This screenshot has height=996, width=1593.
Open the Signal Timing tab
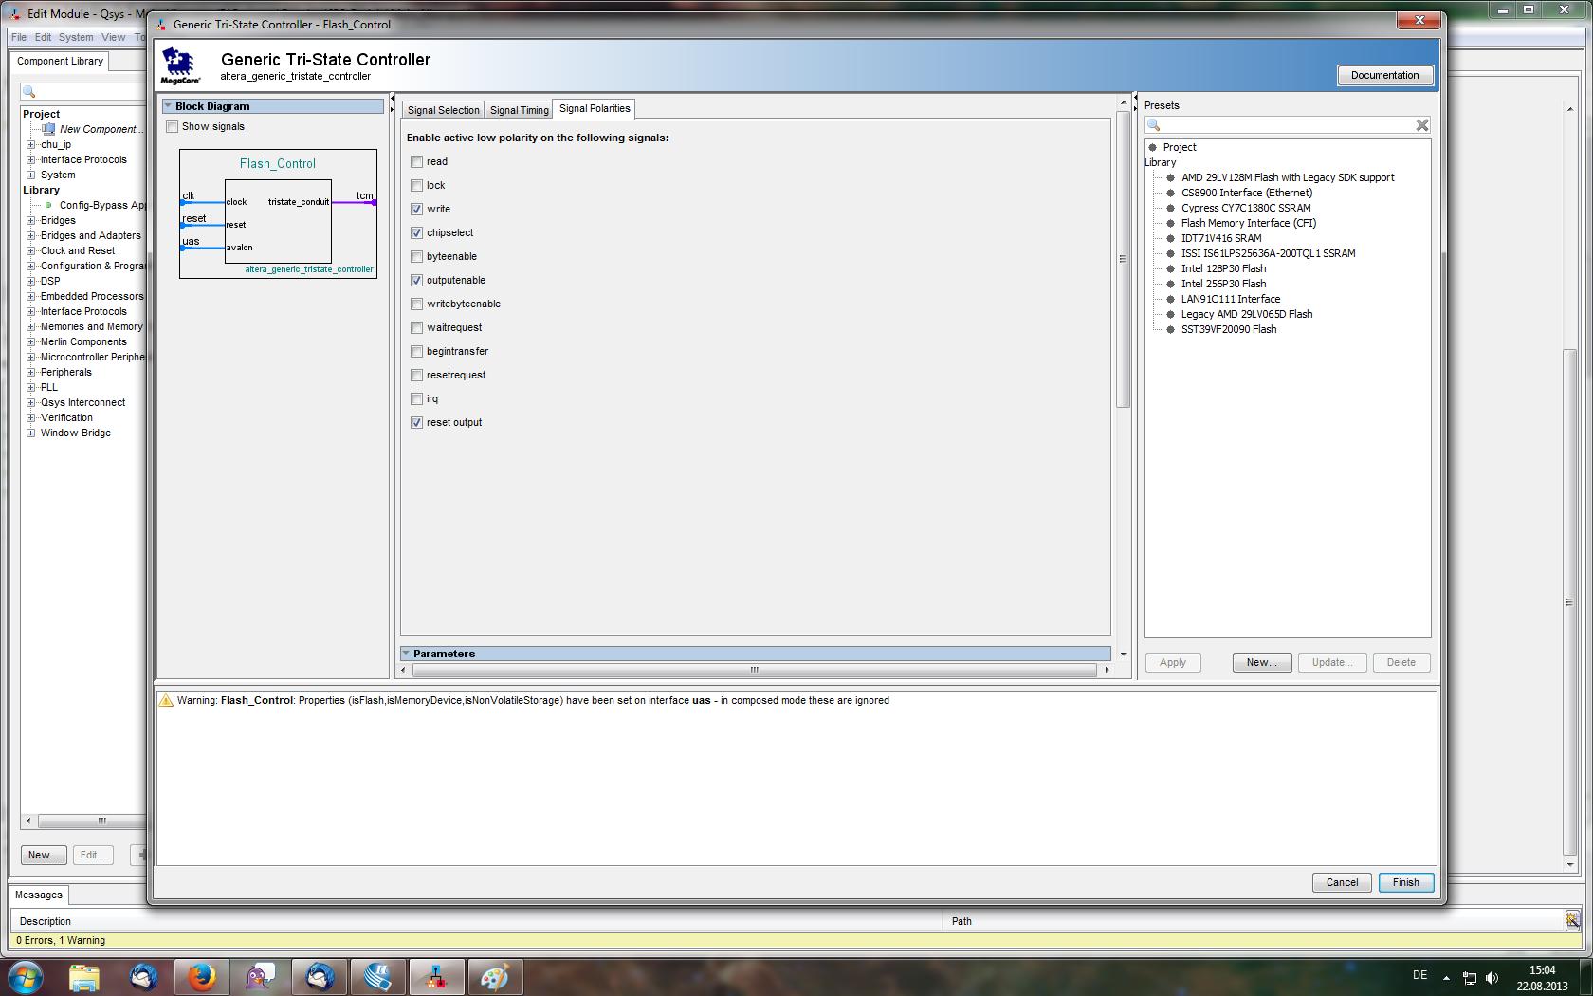coord(519,110)
